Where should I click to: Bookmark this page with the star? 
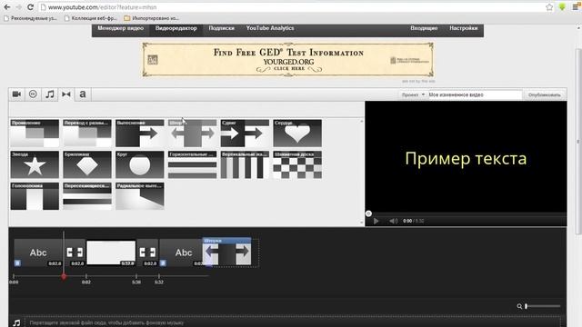click(549, 7)
